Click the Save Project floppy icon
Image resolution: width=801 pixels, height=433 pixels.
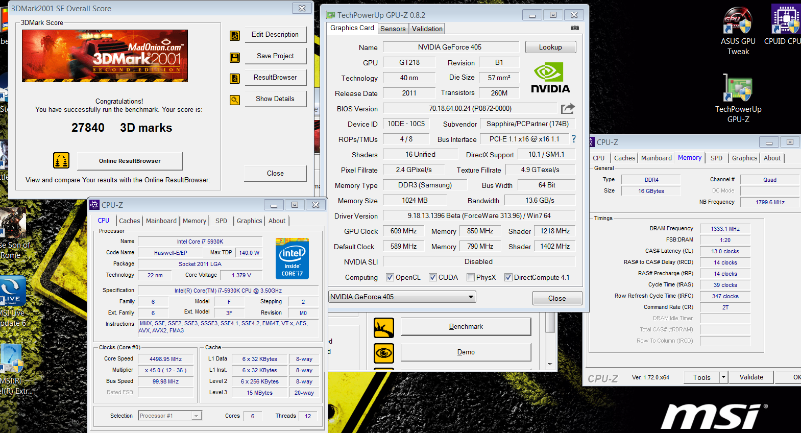click(235, 58)
